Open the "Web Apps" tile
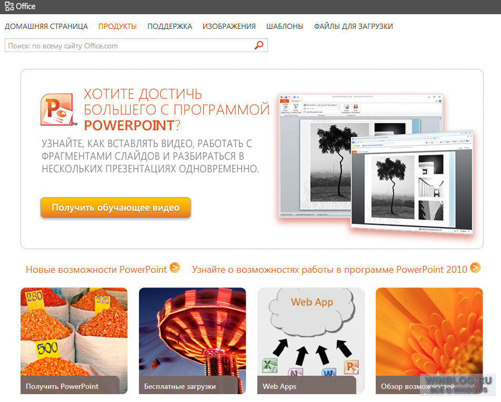 (311, 341)
